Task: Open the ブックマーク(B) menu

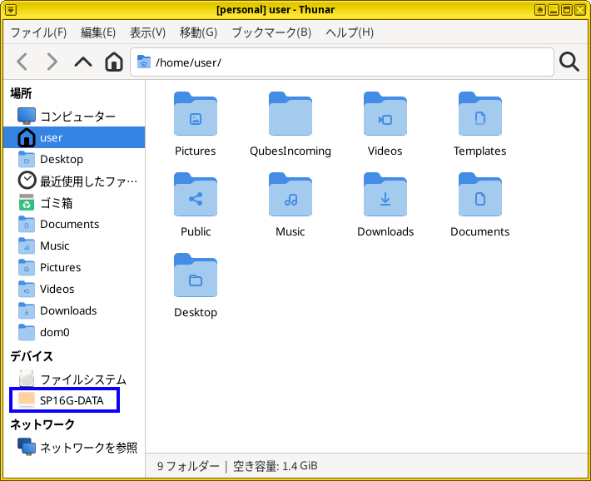Action: [x=271, y=32]
